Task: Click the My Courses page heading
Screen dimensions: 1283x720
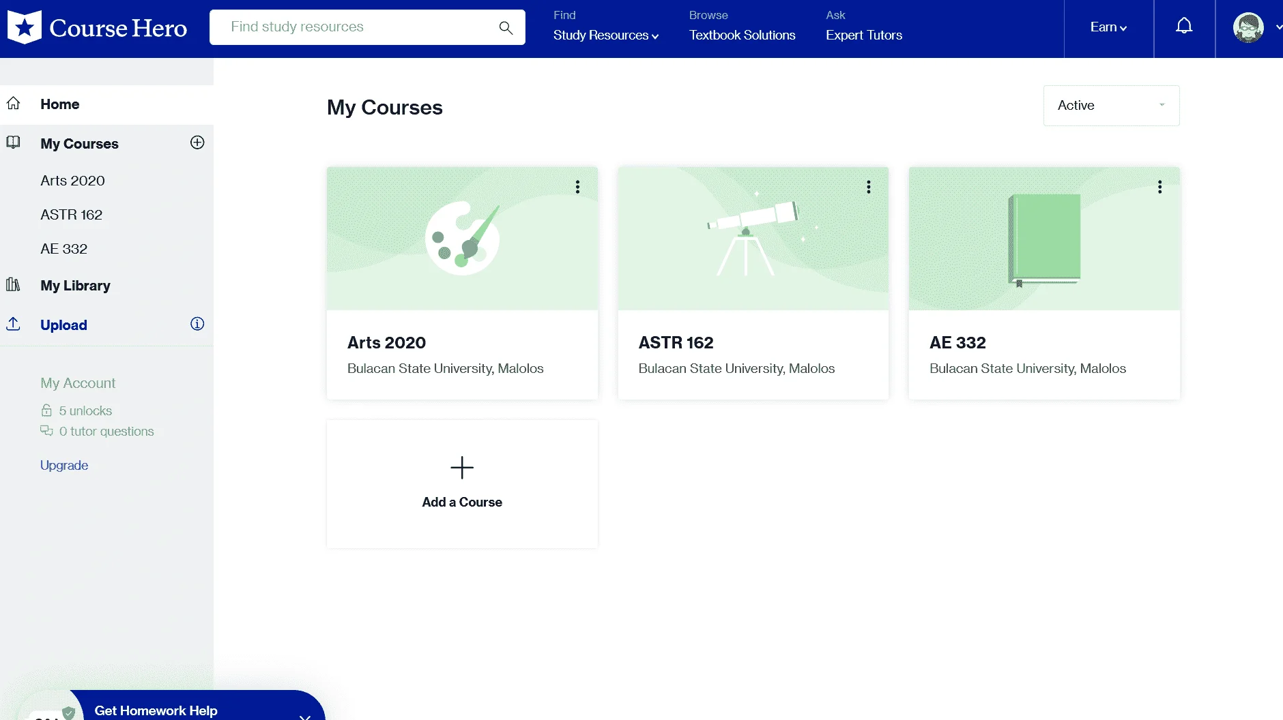Action: (385, 107)
